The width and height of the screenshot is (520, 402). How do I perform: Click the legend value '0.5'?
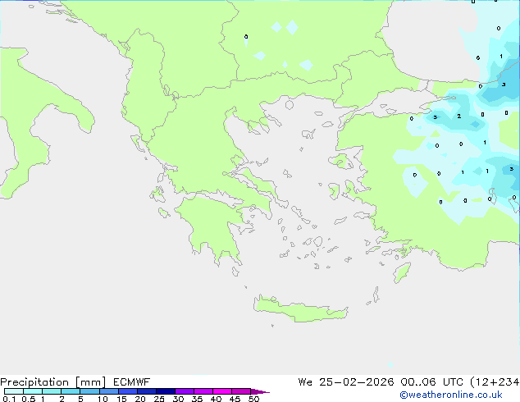click(x=28, y=399)
